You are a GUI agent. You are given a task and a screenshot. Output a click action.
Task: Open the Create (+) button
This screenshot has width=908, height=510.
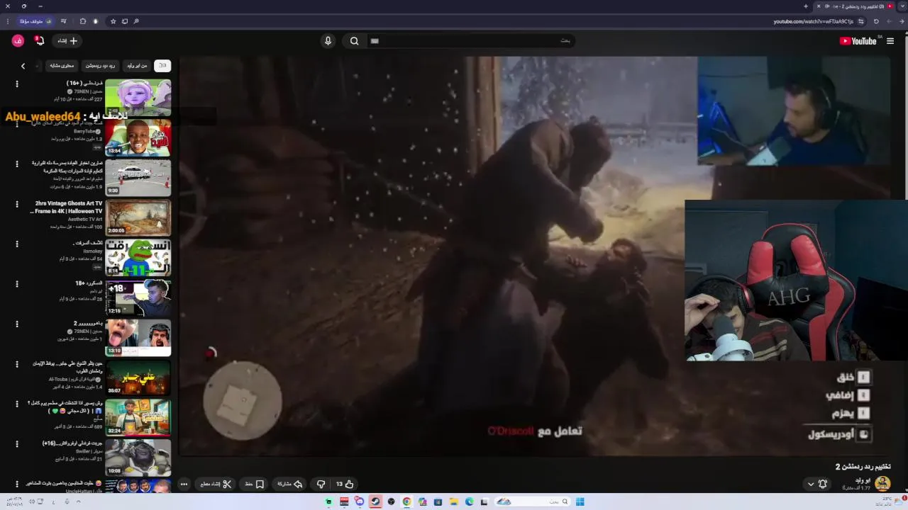point(67,41)
